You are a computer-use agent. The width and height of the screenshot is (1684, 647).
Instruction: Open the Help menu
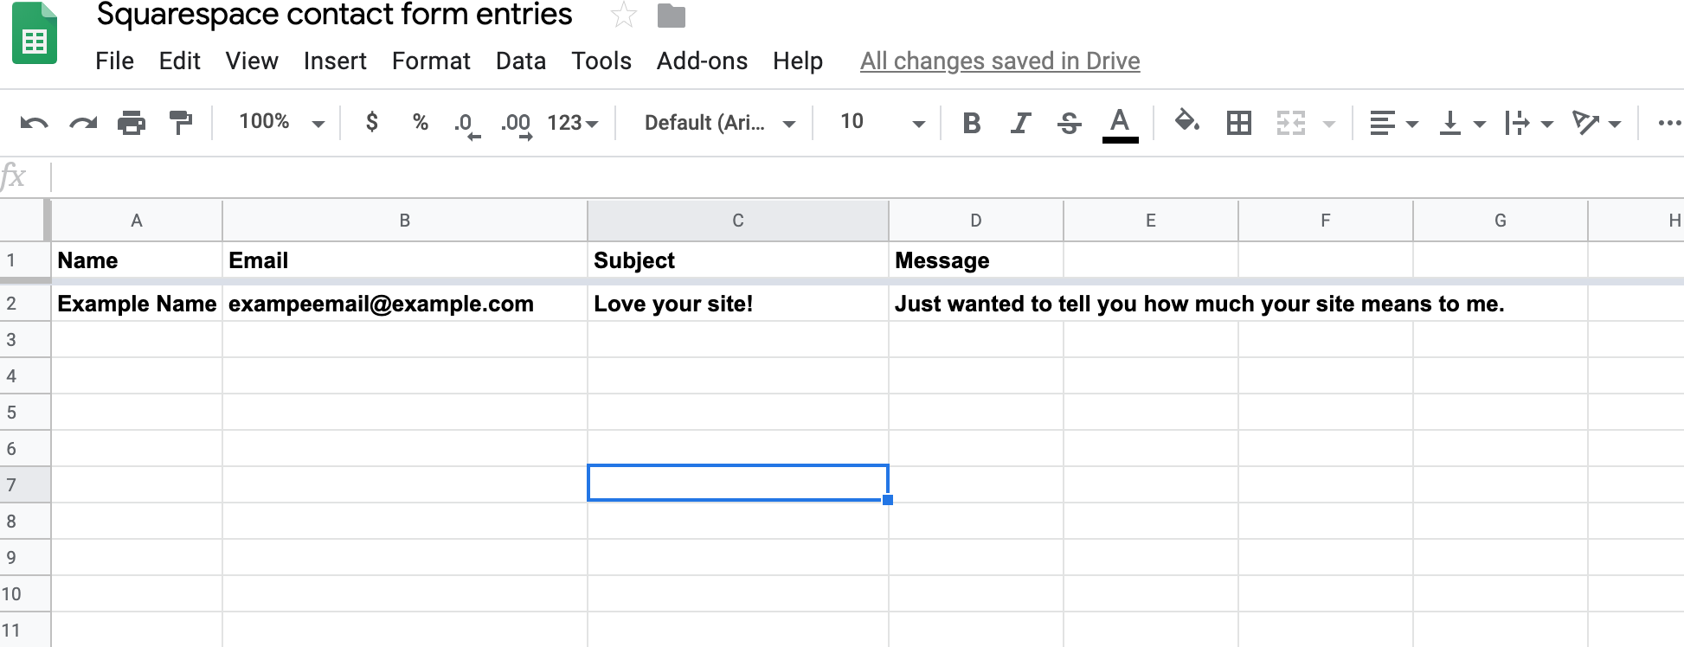pos(798,61)
